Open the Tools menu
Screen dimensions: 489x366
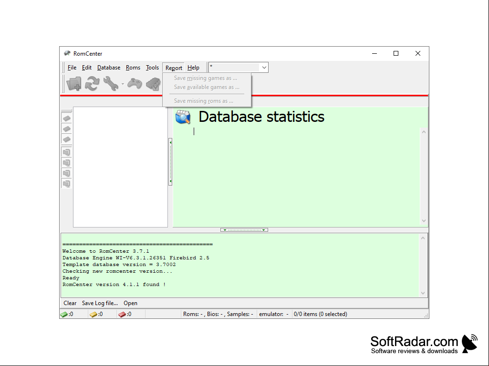pos(153,68)
